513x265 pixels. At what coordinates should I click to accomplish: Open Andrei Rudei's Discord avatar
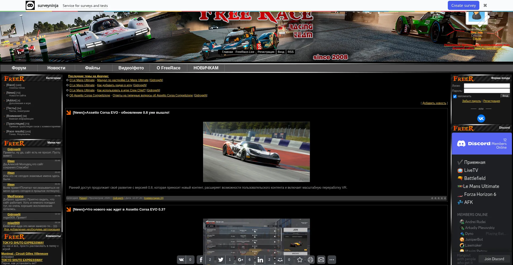462,222
